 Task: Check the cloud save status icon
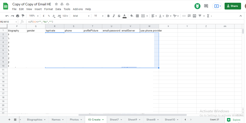(68, 4)
